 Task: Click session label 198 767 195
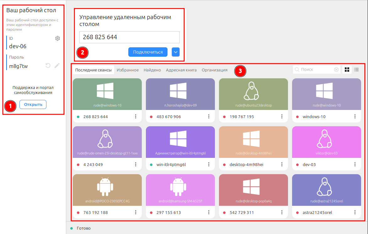[242, 117]
